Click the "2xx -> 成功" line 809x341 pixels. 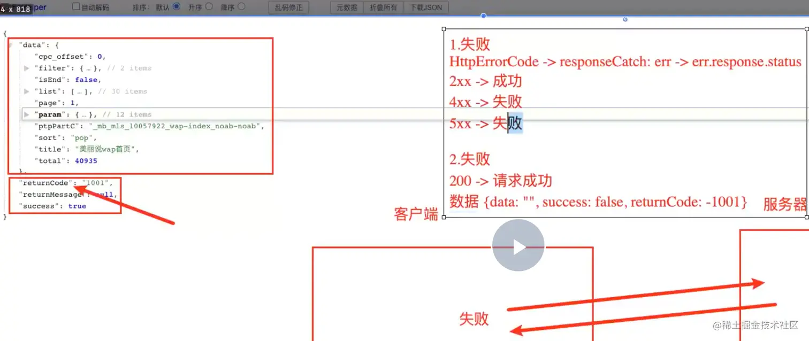[486, 81]
